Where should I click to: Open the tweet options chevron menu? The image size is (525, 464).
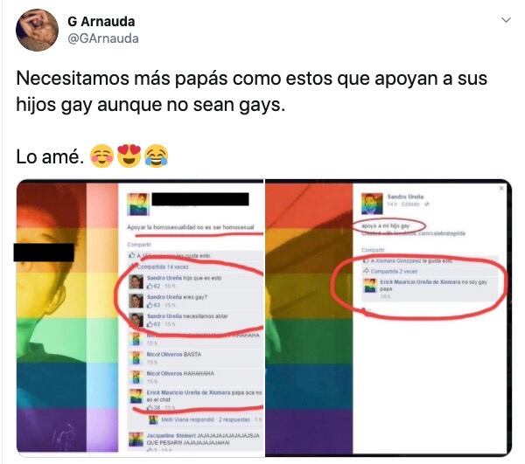506,20
